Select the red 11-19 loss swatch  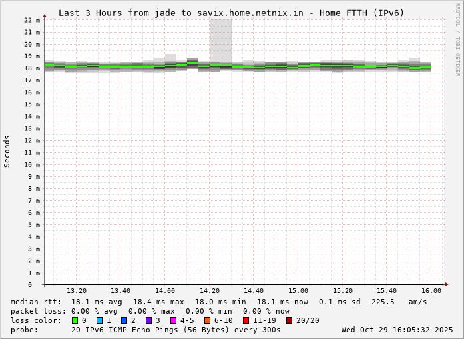(246, 320)
